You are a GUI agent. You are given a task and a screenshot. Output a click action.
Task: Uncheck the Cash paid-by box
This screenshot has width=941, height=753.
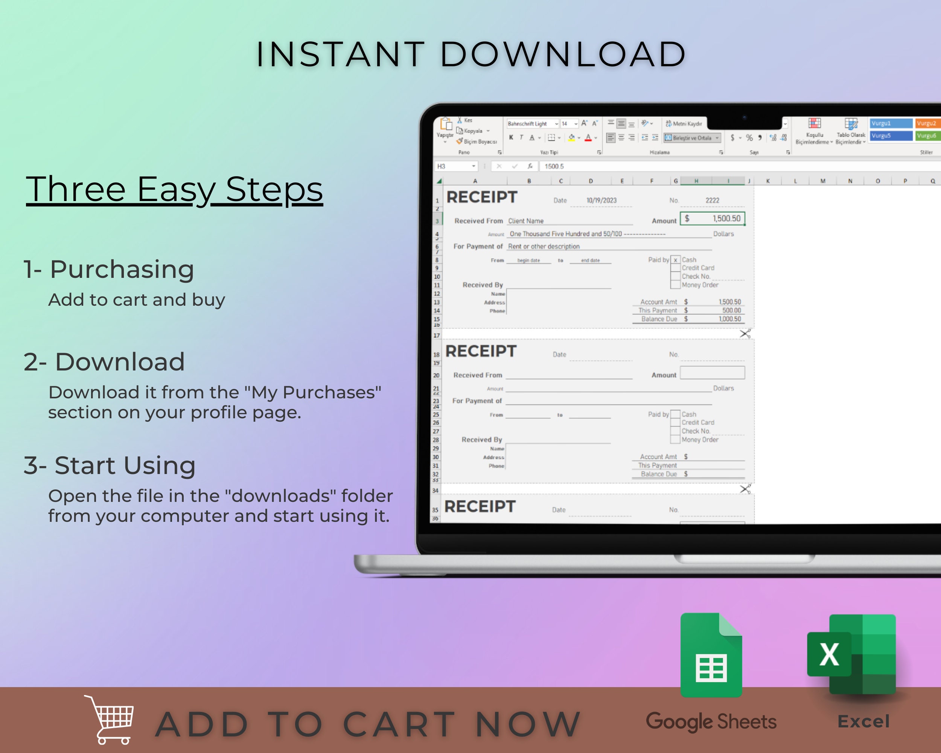[676, 259]
